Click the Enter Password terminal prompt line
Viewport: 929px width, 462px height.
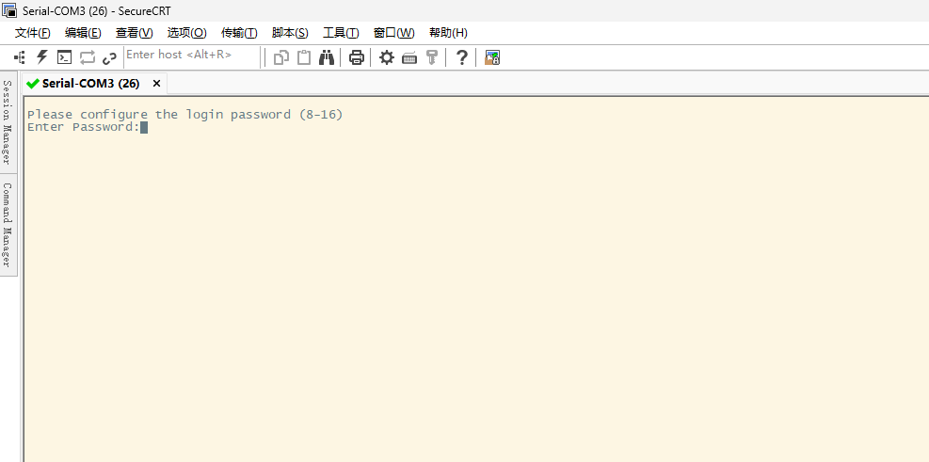(88, 127)
